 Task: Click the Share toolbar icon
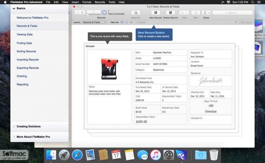click(x=205, y=13)
